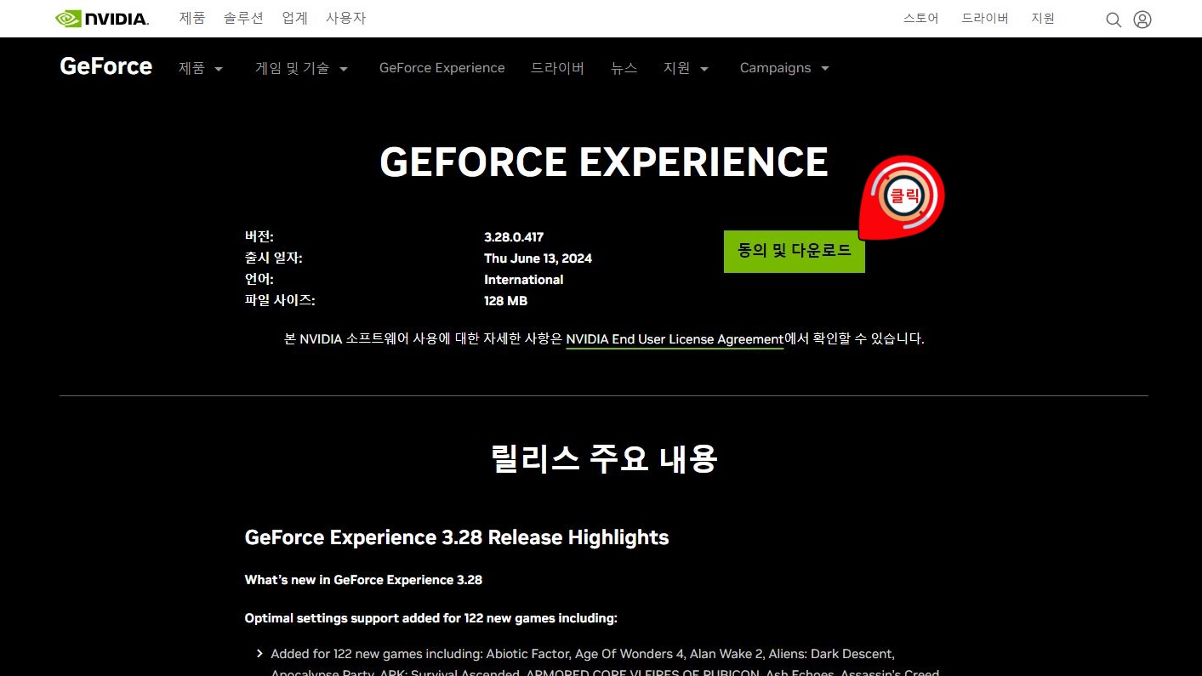This screenshot has width=1202, height=676.
Task: Go to 스토어 link
Action: pos(921,18)
